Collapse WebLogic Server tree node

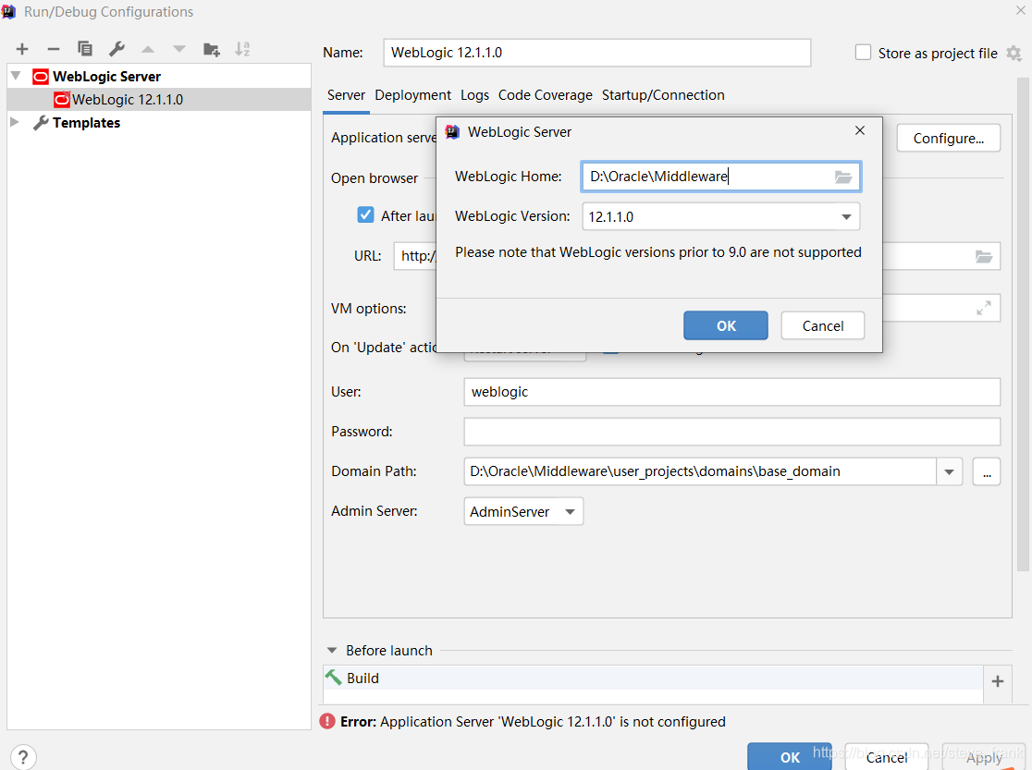tap(16, 76)
